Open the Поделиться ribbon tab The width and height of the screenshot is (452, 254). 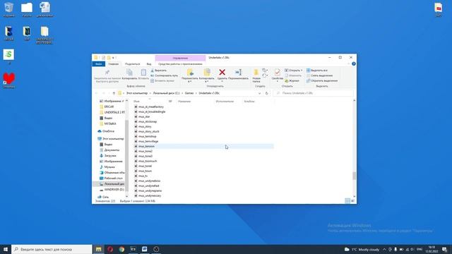coord(132,64)
